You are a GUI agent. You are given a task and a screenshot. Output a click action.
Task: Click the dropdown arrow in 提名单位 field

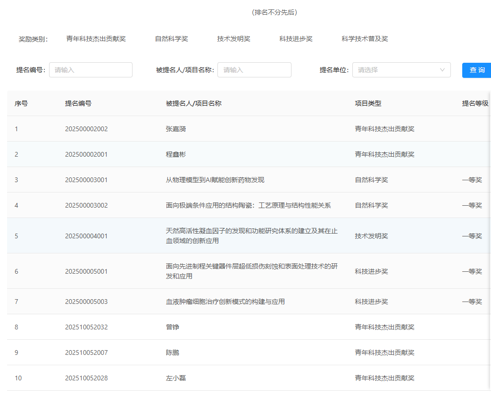point(442,70)
